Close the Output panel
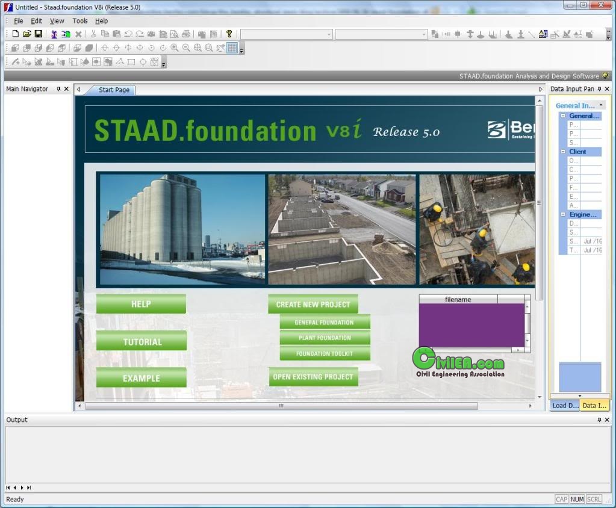 tap(607, 420)
